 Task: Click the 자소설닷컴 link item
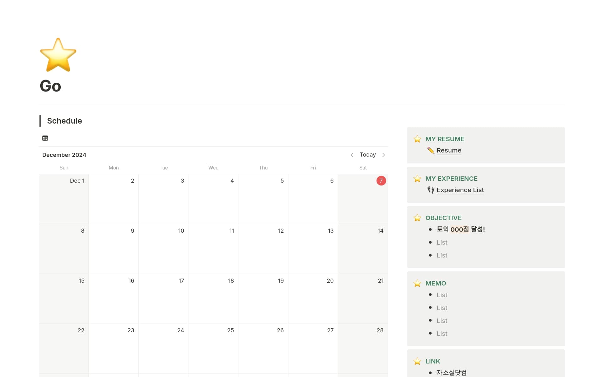451,373
